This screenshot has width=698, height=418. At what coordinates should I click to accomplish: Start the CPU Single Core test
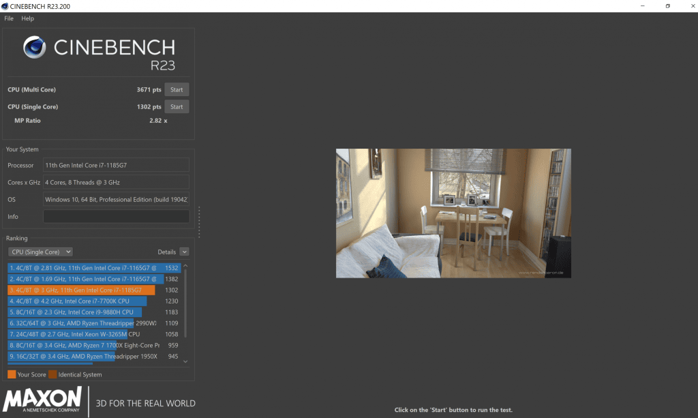(177, 107)
